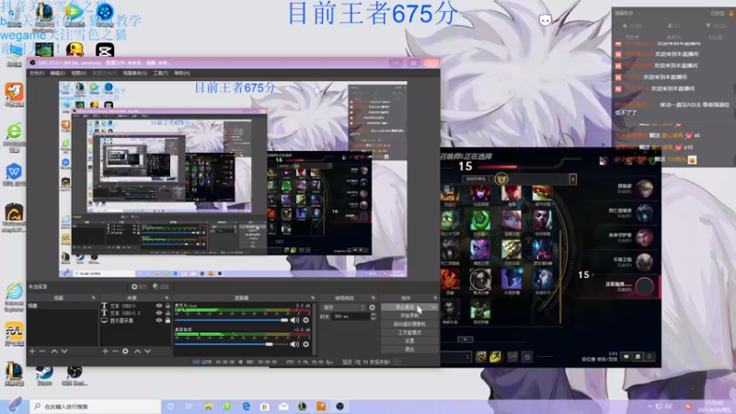
Task: Move the scene down with the Scenes panel down arrow
Action: tap(64, 351)
